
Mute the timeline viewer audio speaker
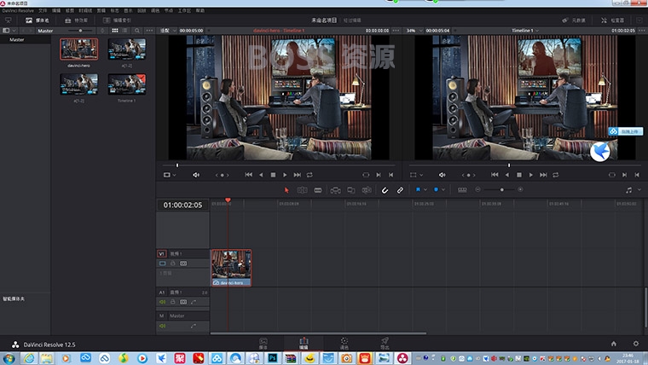pyautogui.click(x=443, y=175)
